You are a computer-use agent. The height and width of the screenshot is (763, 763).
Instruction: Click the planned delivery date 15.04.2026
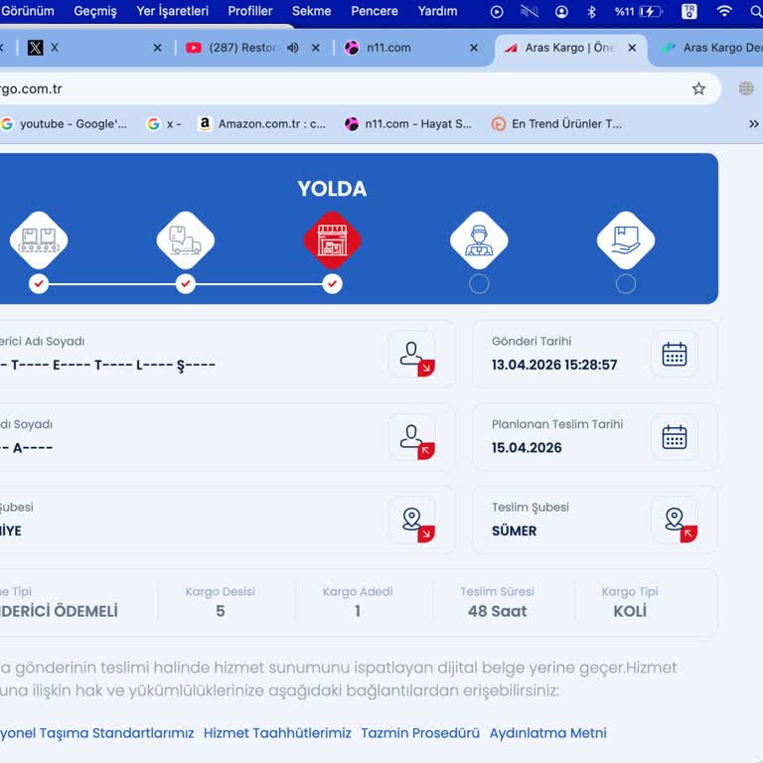coord(527,448)
